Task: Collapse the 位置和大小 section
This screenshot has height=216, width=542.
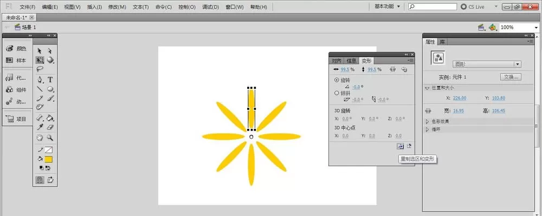Action: coord(427,88)
